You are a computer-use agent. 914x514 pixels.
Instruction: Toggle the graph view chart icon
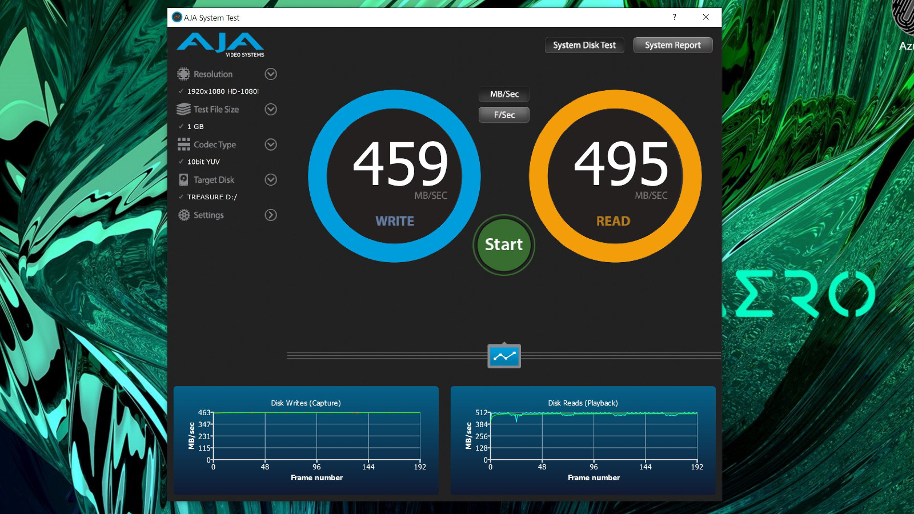[504, 356]
